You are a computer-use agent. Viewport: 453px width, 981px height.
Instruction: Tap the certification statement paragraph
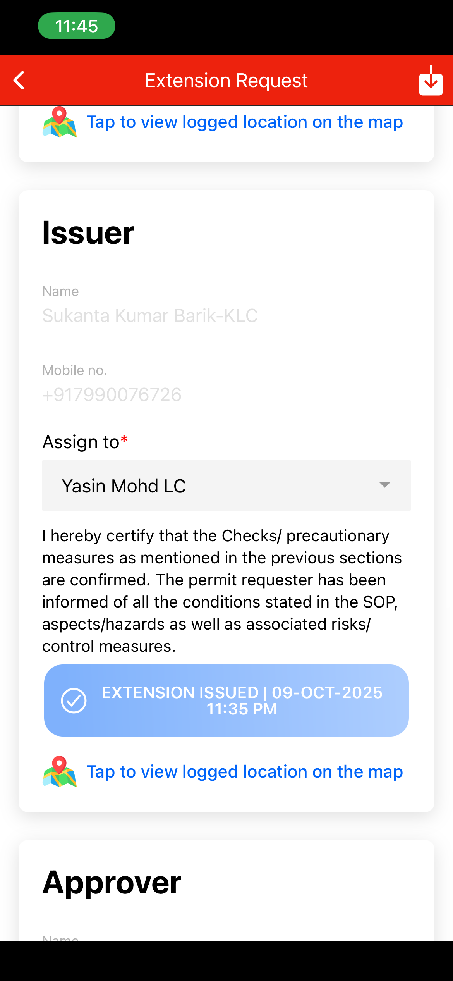click(x=222, y=591)
